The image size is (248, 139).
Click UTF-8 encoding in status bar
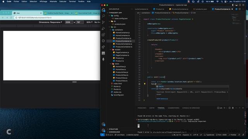(x=195, y=135)
